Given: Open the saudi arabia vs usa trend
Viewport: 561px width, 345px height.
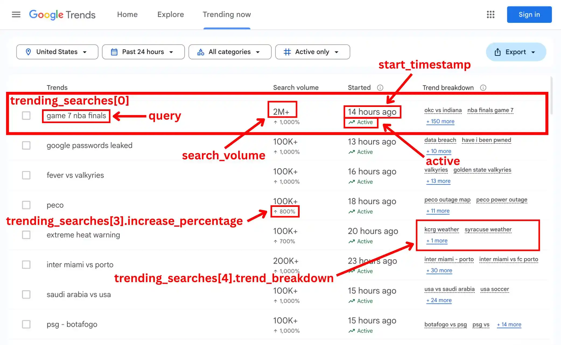Looking at the screenshot, I should (79, 295).
